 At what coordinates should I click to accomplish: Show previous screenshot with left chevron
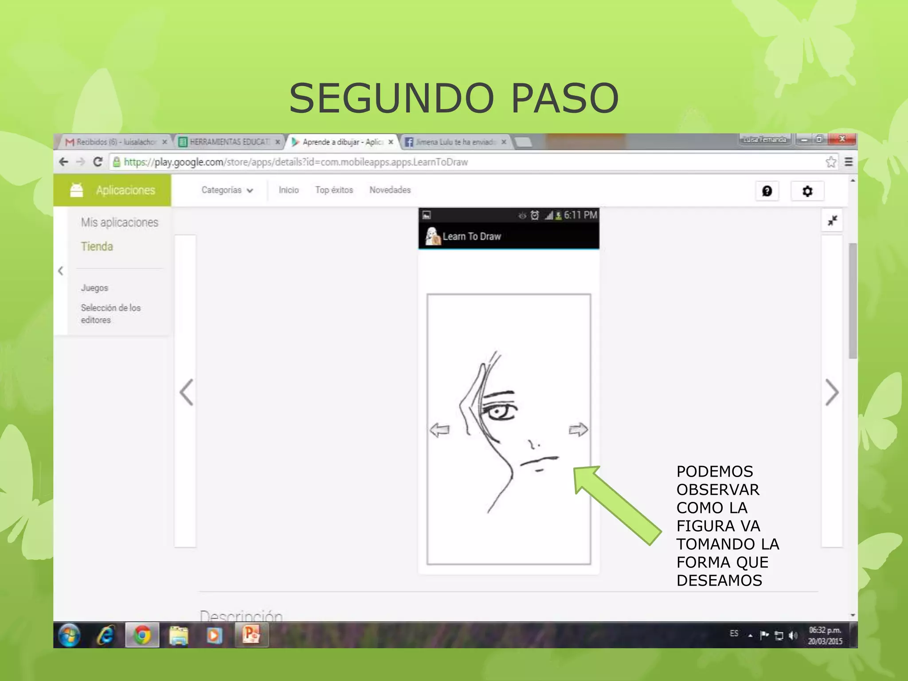pos(187,392)
